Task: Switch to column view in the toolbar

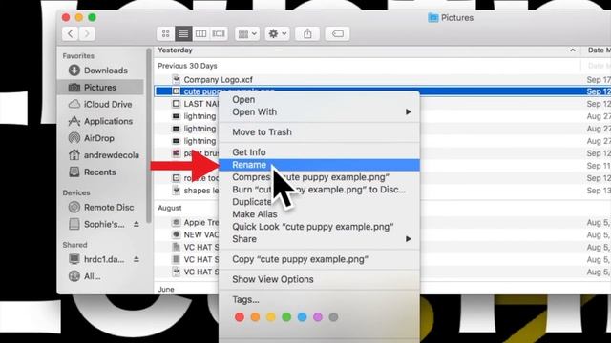Action: 200,34
